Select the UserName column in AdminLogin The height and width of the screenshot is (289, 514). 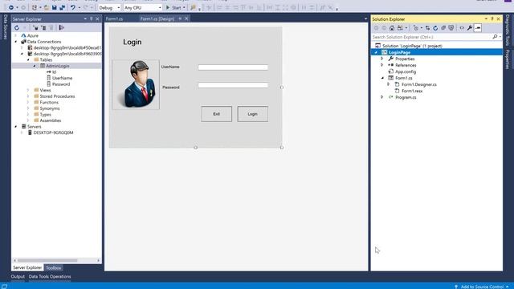coord(62,78)
